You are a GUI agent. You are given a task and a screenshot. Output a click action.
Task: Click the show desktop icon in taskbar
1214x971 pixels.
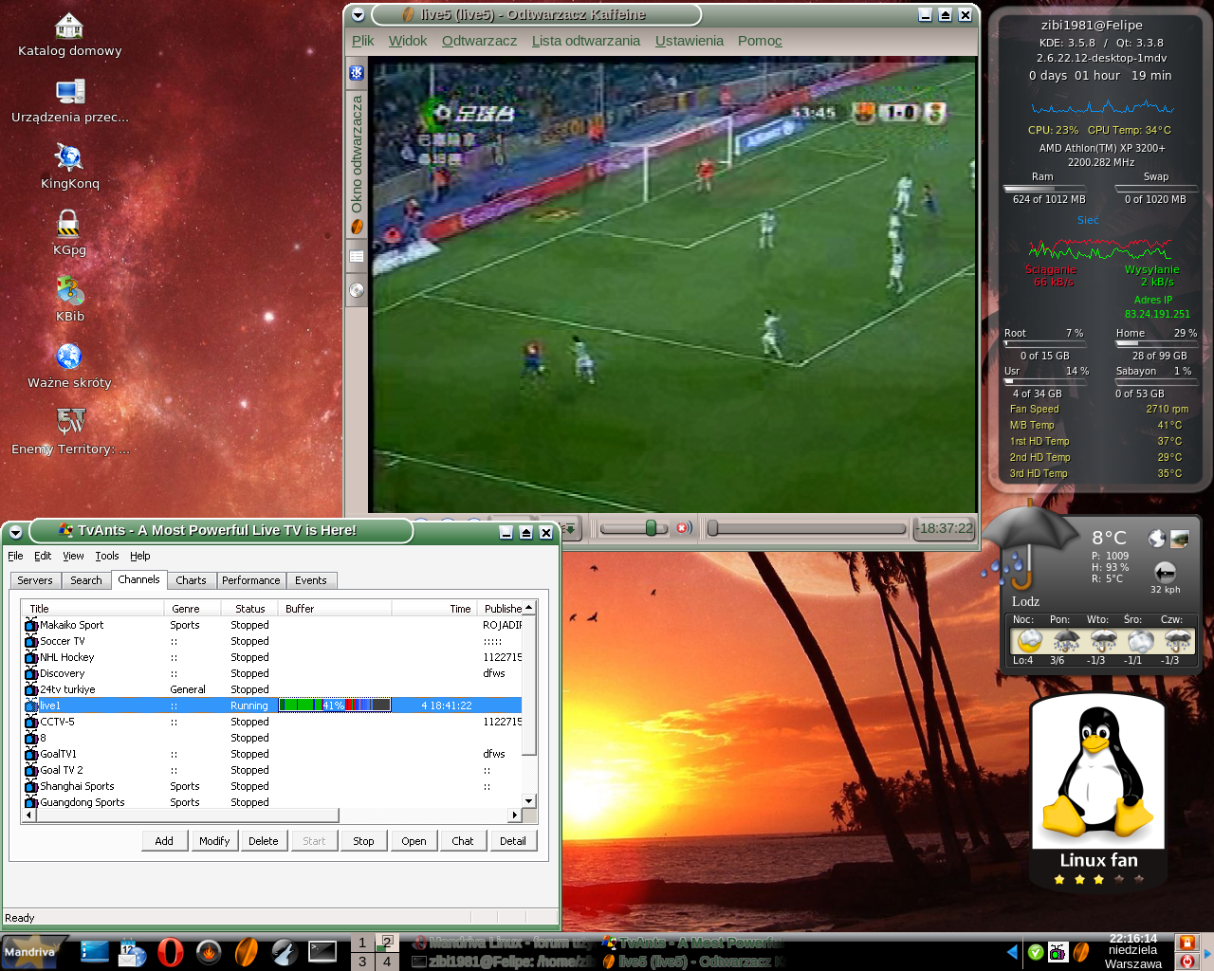95,951
